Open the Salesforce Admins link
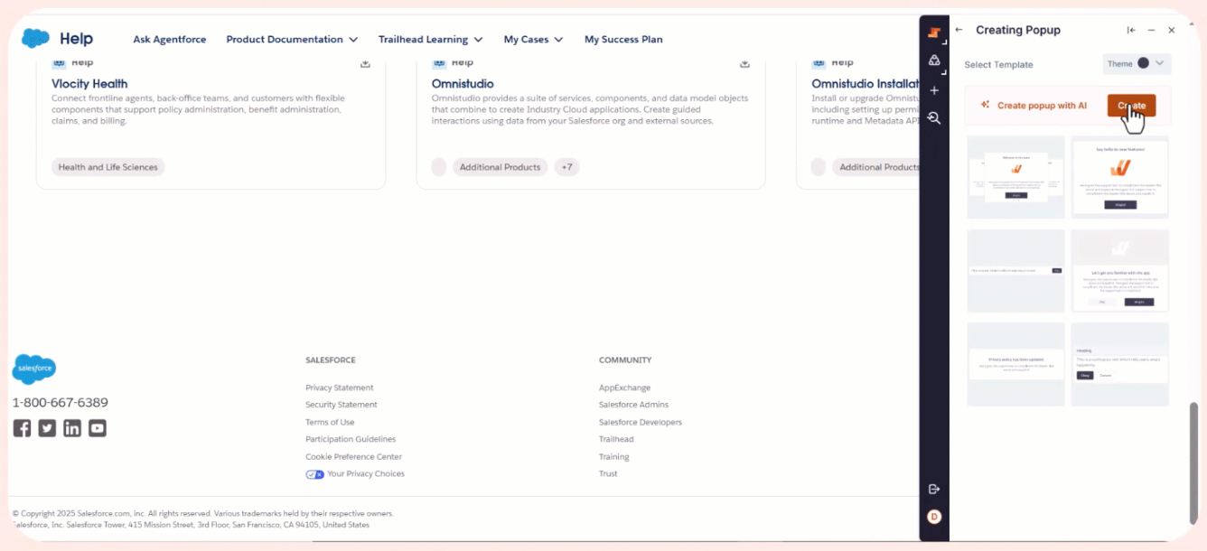This screenshot has height=551, width=1207. click(x=633, y=405)
